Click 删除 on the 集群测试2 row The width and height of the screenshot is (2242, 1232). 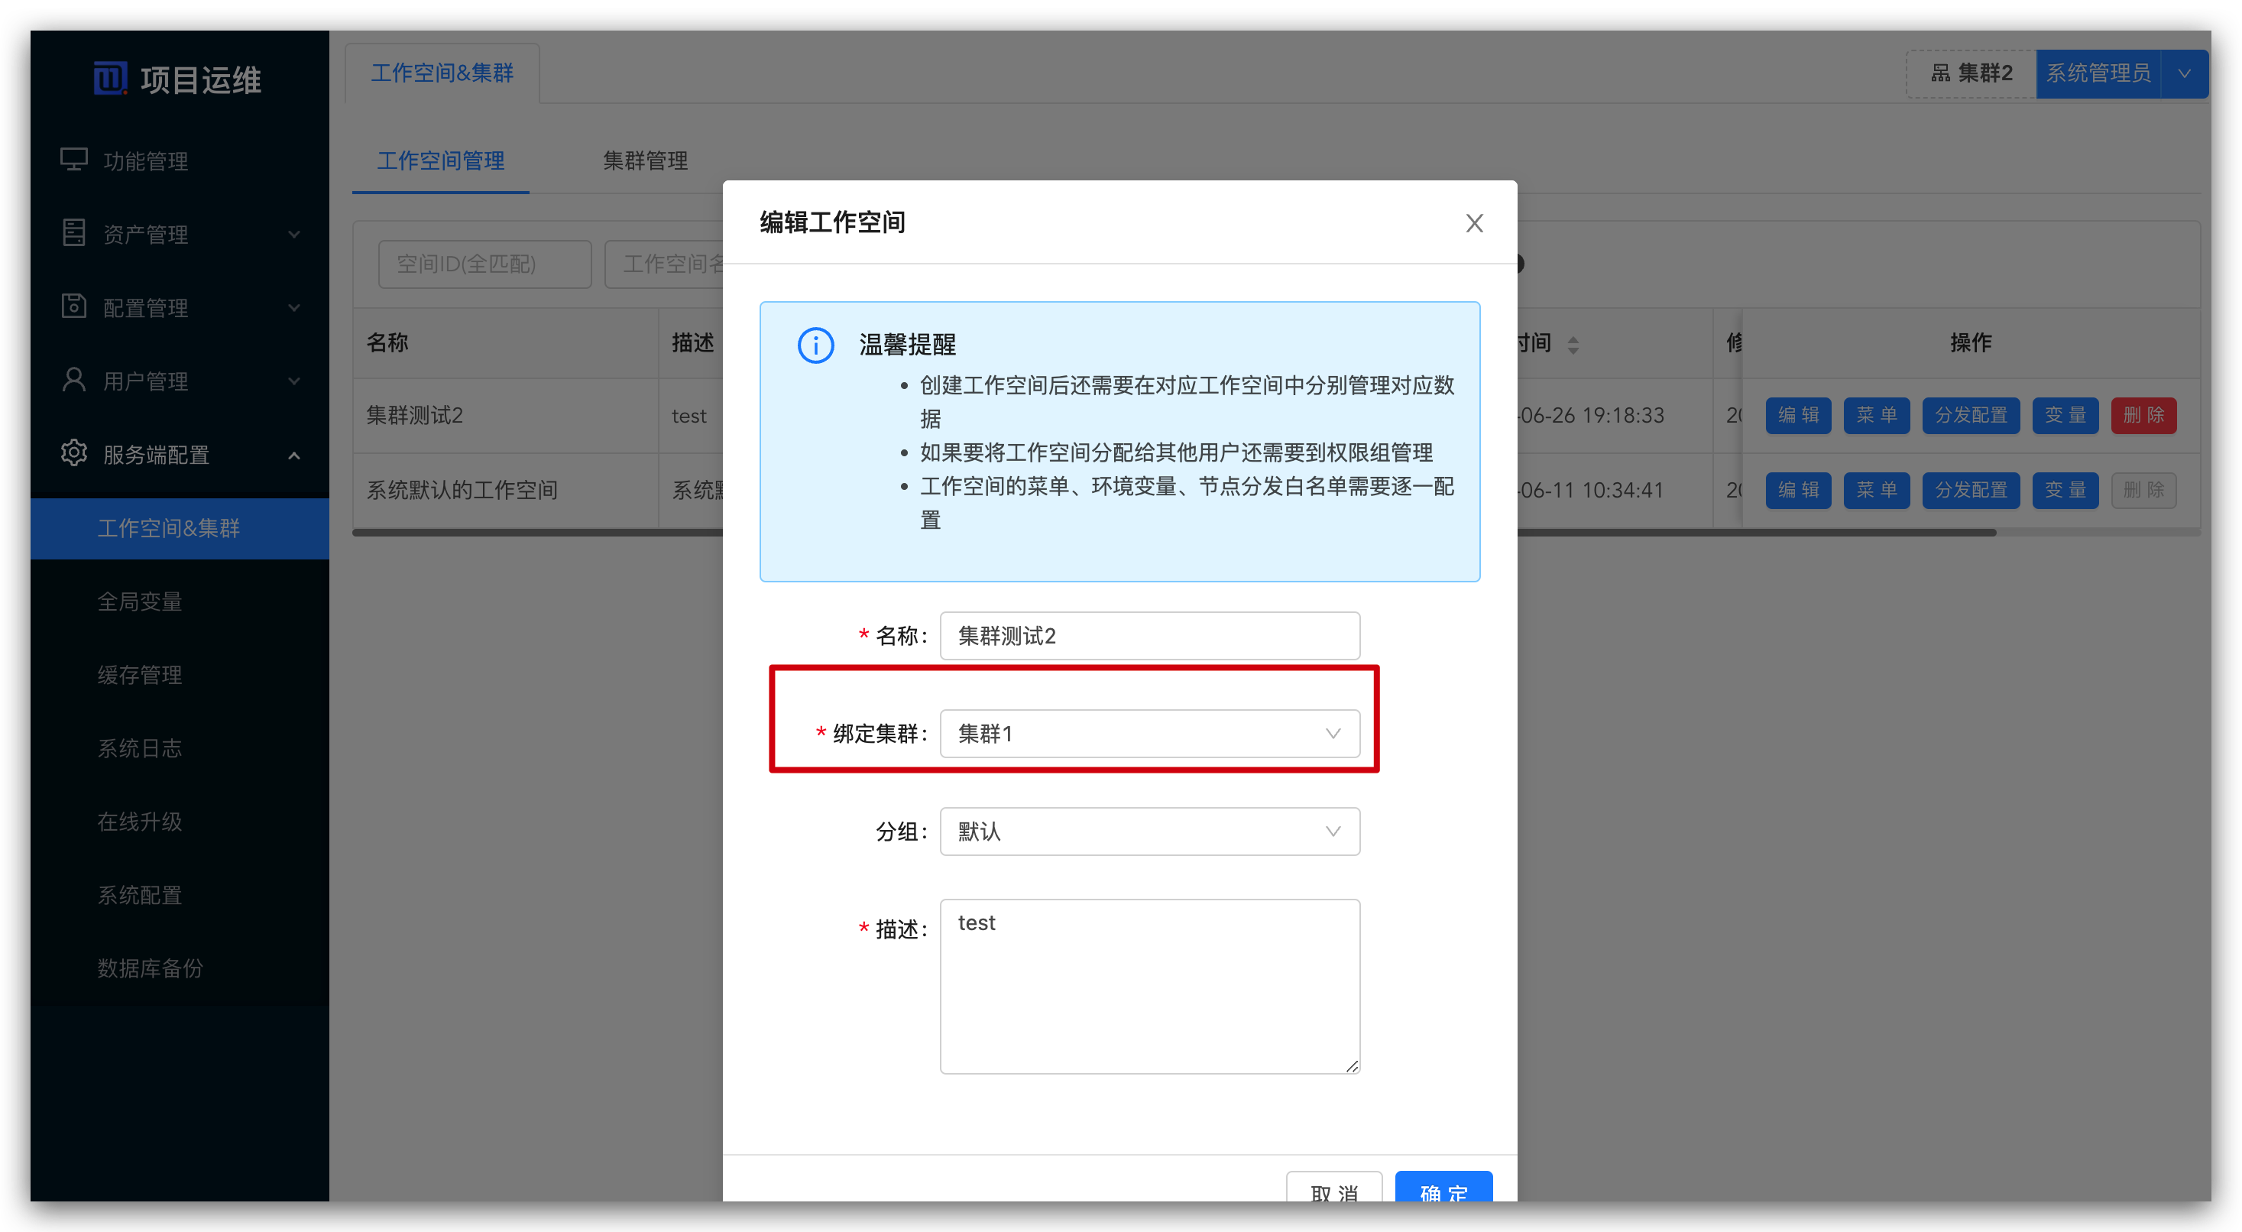[x=2143, y=415]
